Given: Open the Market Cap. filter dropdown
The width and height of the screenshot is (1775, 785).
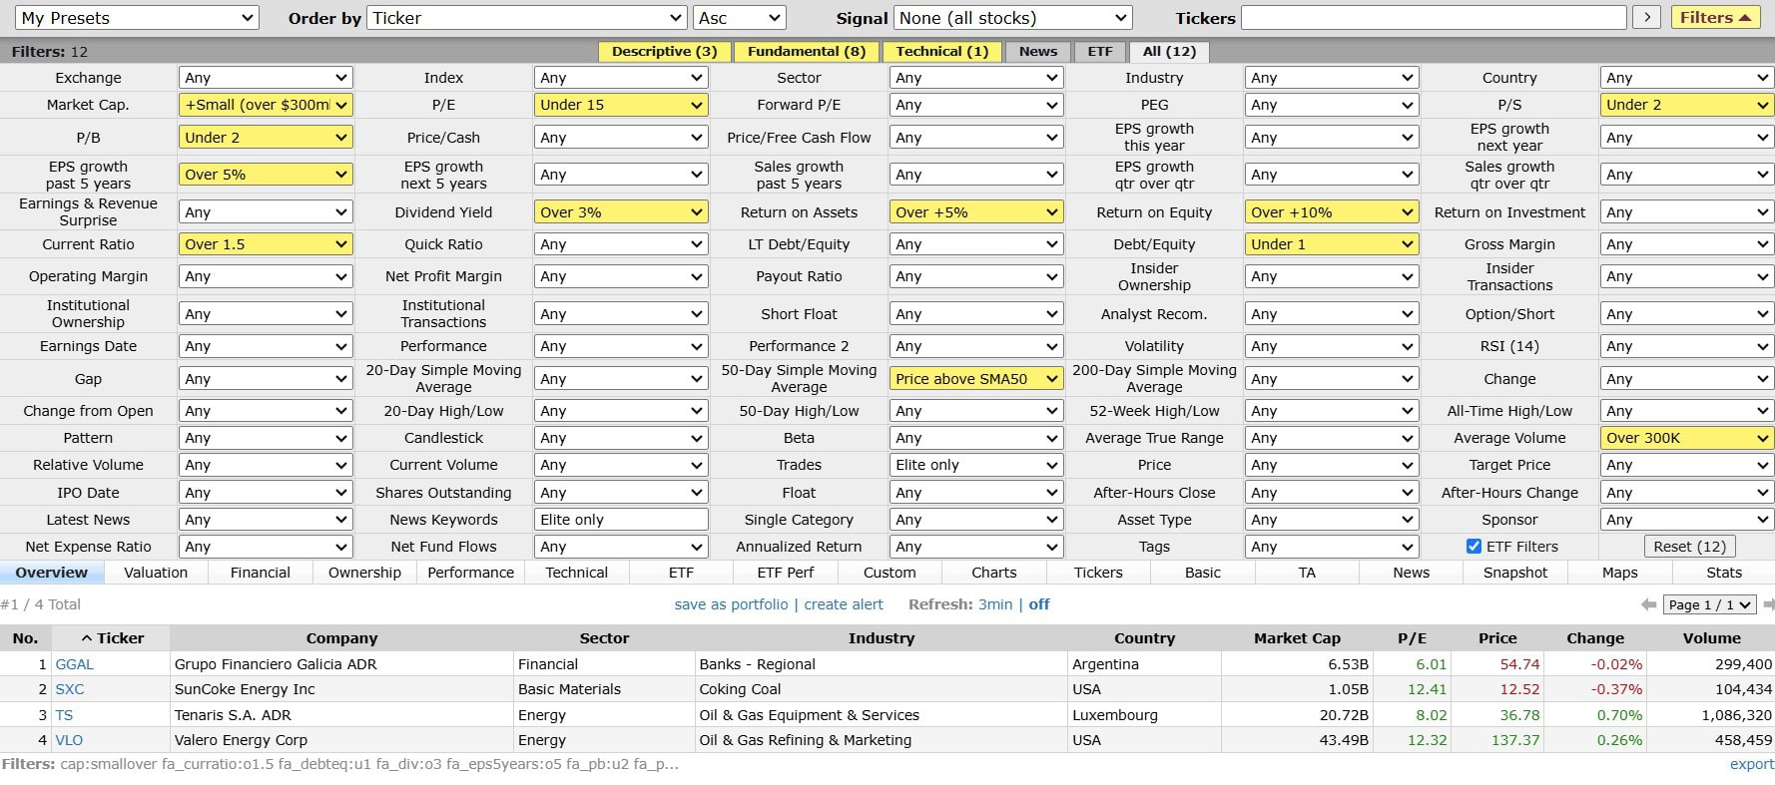Looking at the screenshot, I should (x=266, y=105).
